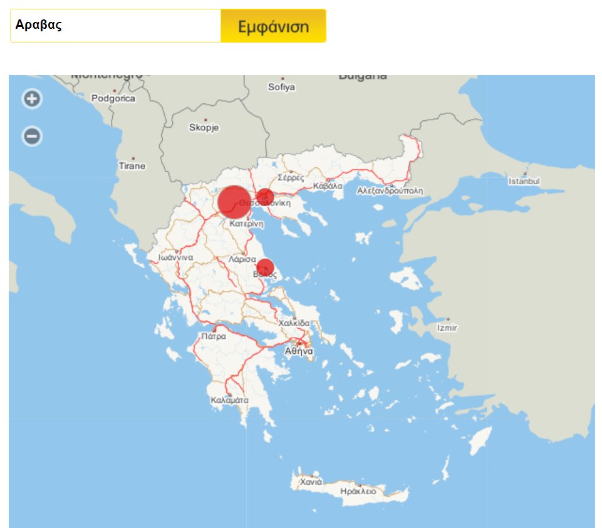The width and height of the screenshot is (602, 528).
Task: Focus the search field containing Αραβας
Action: (x=115, y=26)
